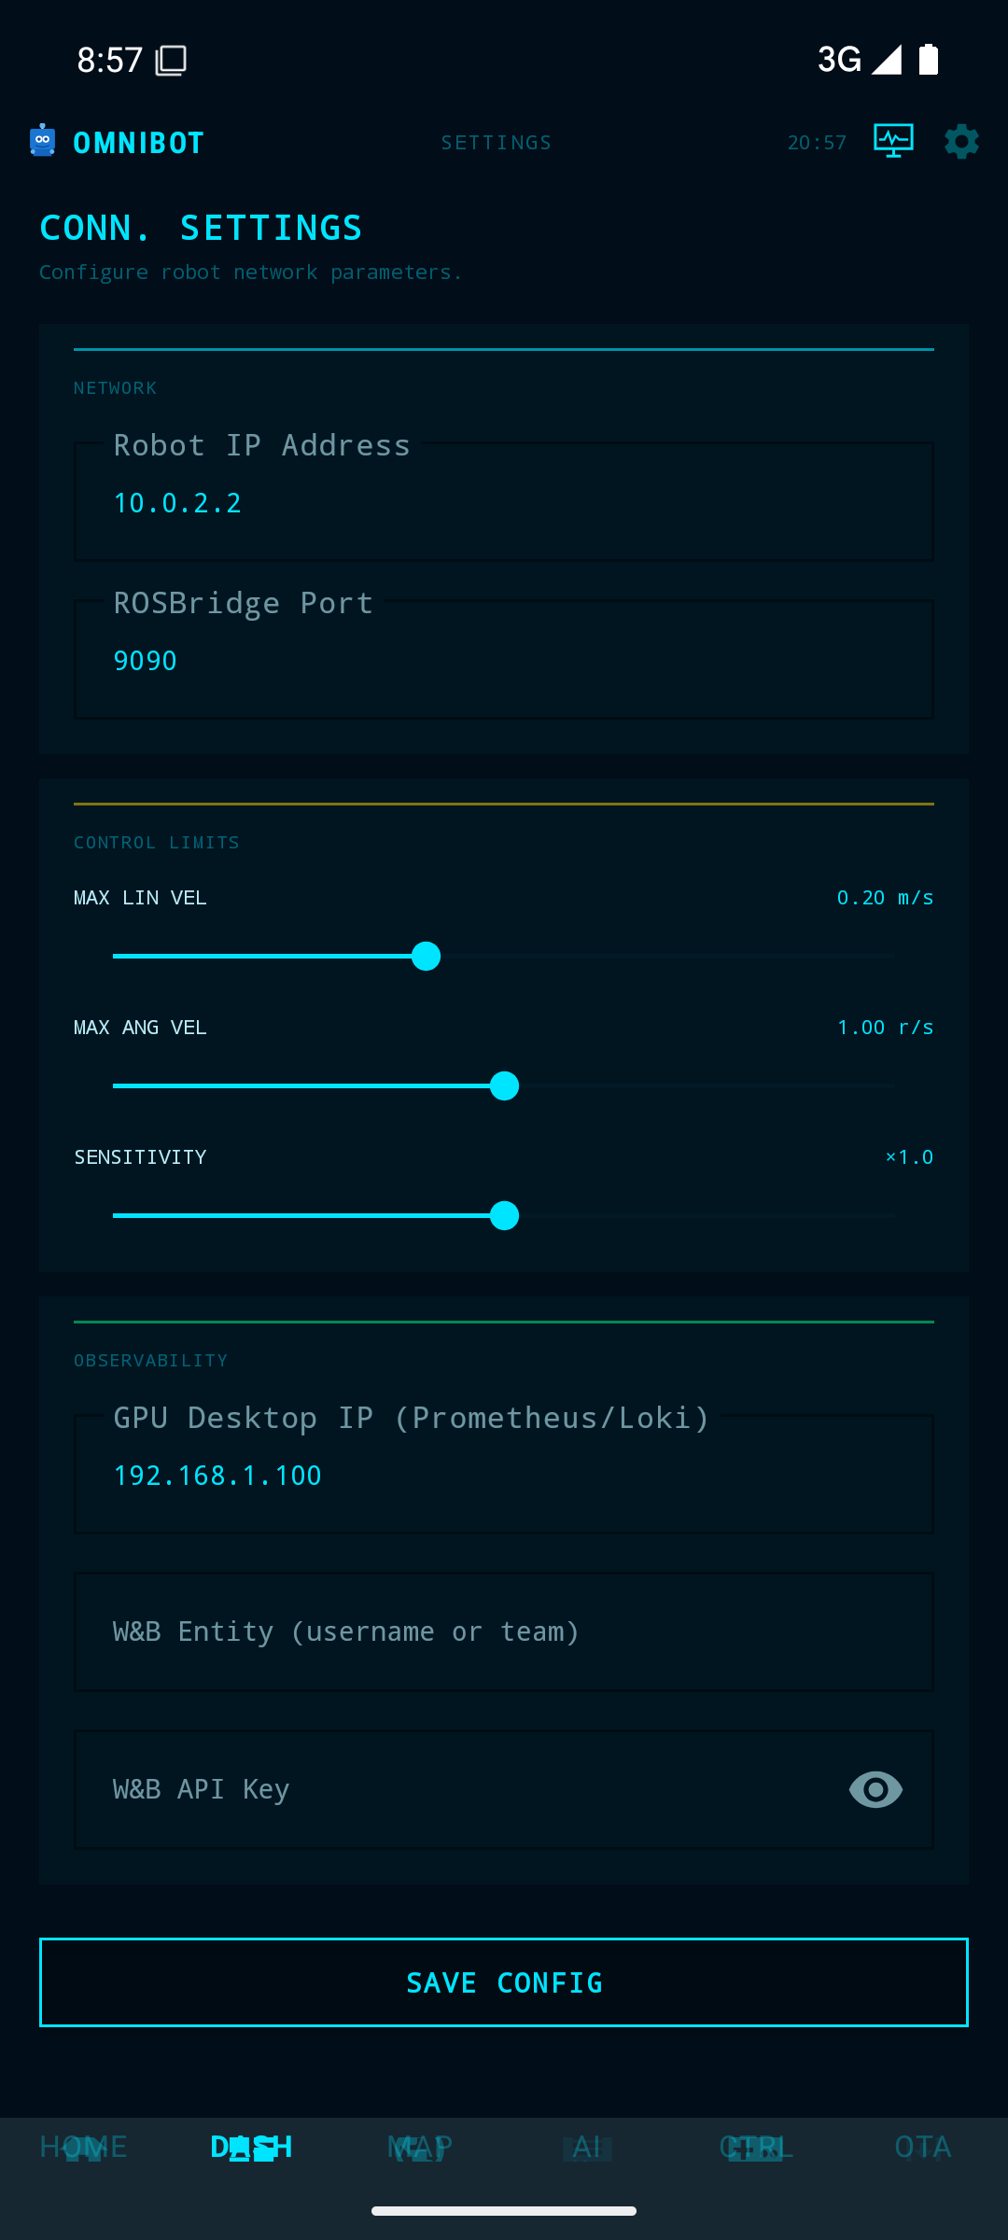Image resolution: width=1008 pixels, height=2240 pixels.
Task: Tap the SENSITIVITY label
Action: (140, 1157)
